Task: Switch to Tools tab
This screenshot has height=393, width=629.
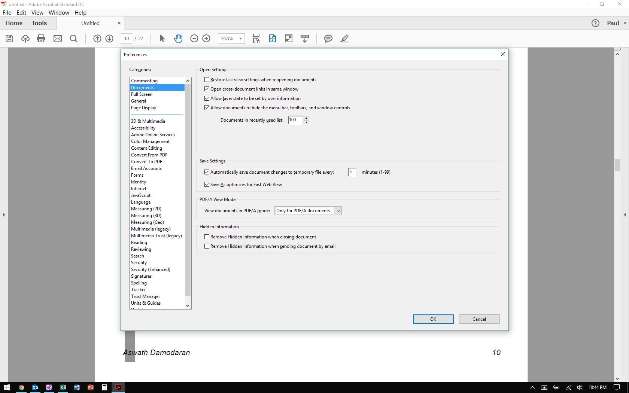Action: pos(39,23)
